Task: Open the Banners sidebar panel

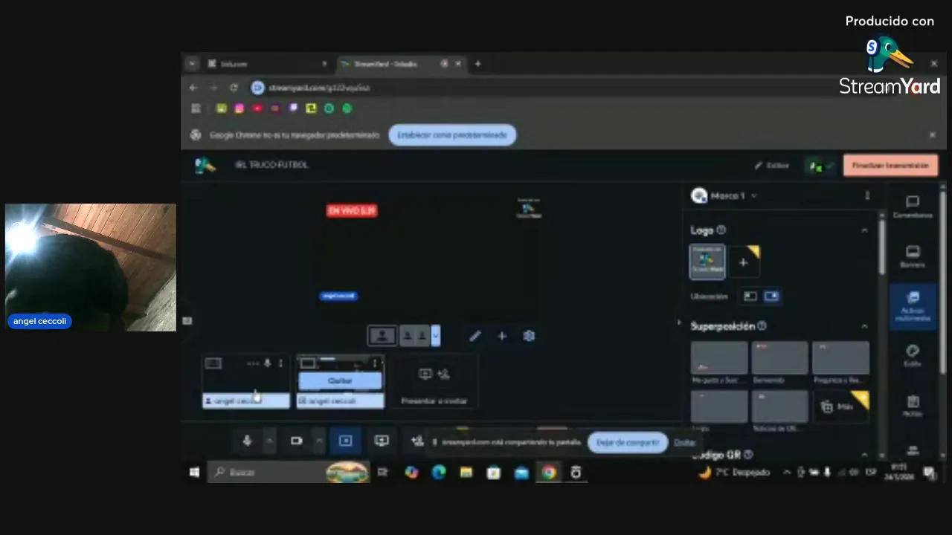Action: (913, 256)
